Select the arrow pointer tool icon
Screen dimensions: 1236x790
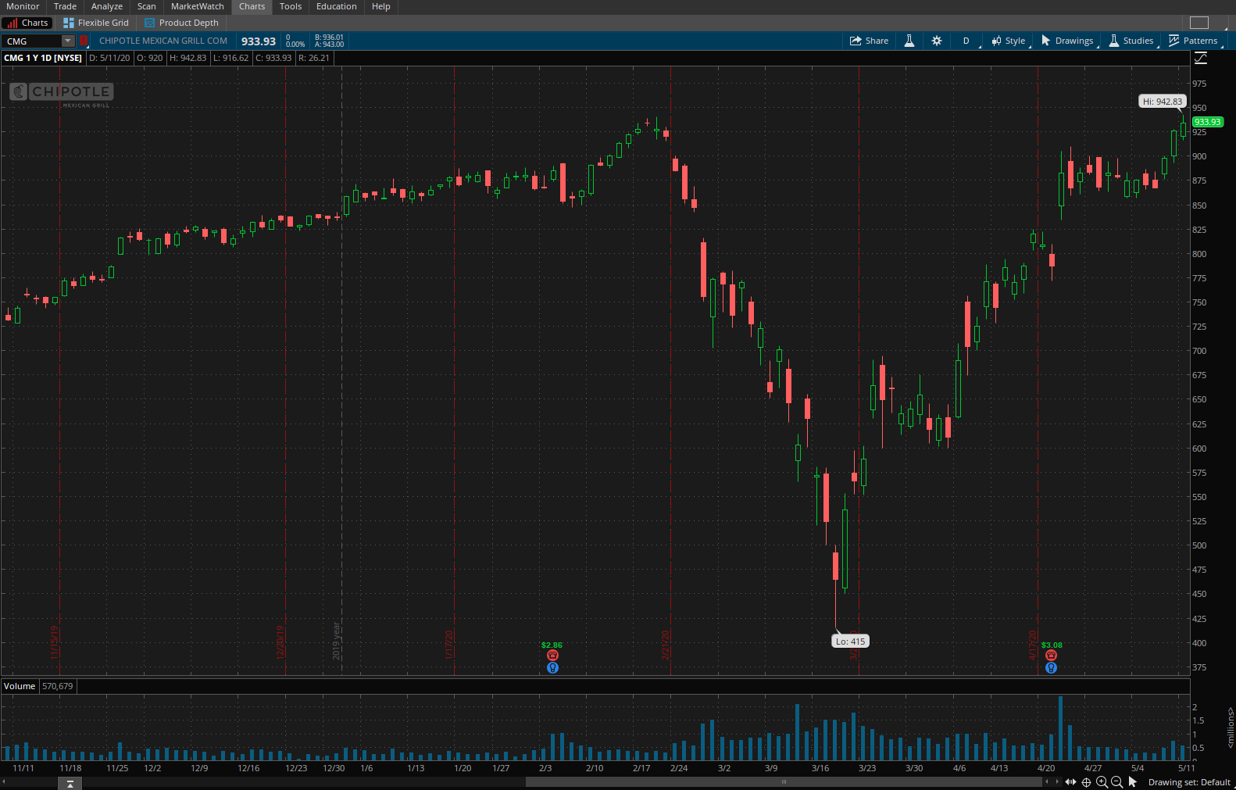pos(1133,782)
